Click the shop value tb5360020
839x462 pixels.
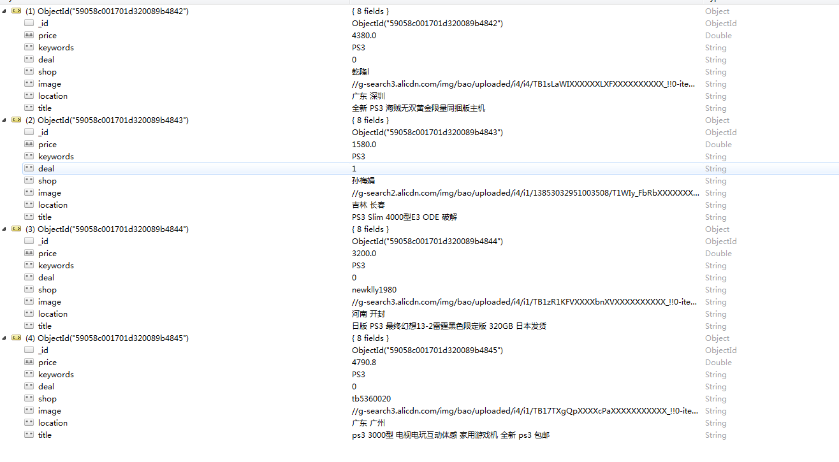pos(372,399)
